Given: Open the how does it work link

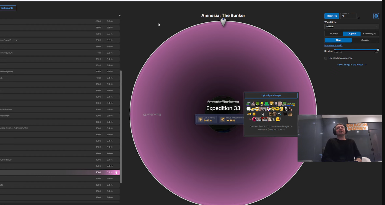Looking at the screenshot, I should (333, 45).
